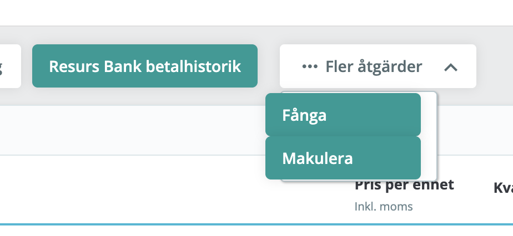The image size is (513, 236).
Task: Choose Makulera in the dropdown list
Action: [x=343, y=158]
